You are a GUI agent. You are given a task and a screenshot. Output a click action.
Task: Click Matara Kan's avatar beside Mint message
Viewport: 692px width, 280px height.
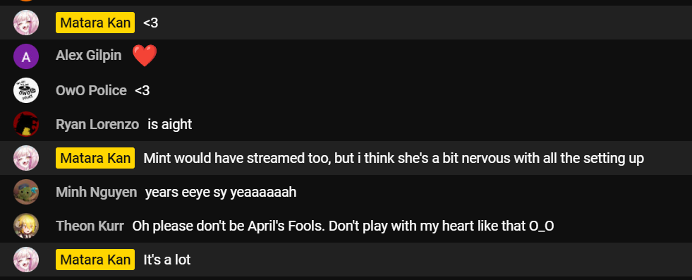pyautogui.click(x=26, y=158)
